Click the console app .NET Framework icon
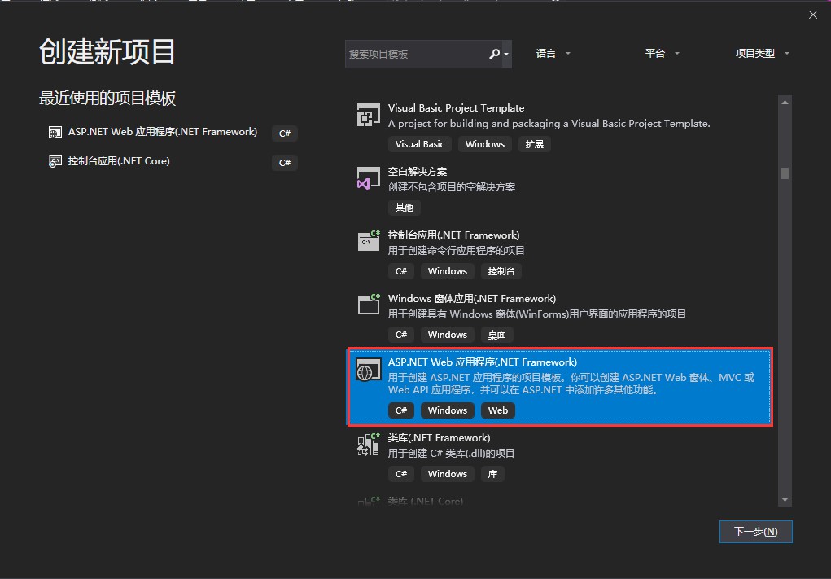831x579 pixels. pos(369,241)
